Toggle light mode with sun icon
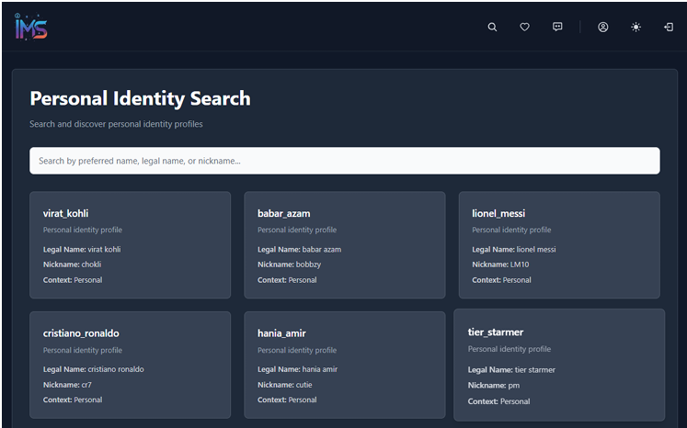The height and width of the screenshot is (428, 687). (x=635, y=28)
